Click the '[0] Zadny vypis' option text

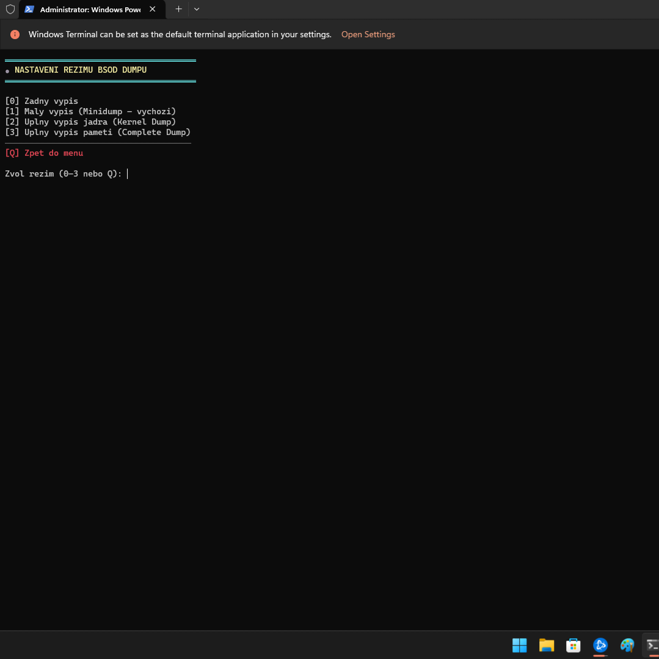tap(42, 101)
